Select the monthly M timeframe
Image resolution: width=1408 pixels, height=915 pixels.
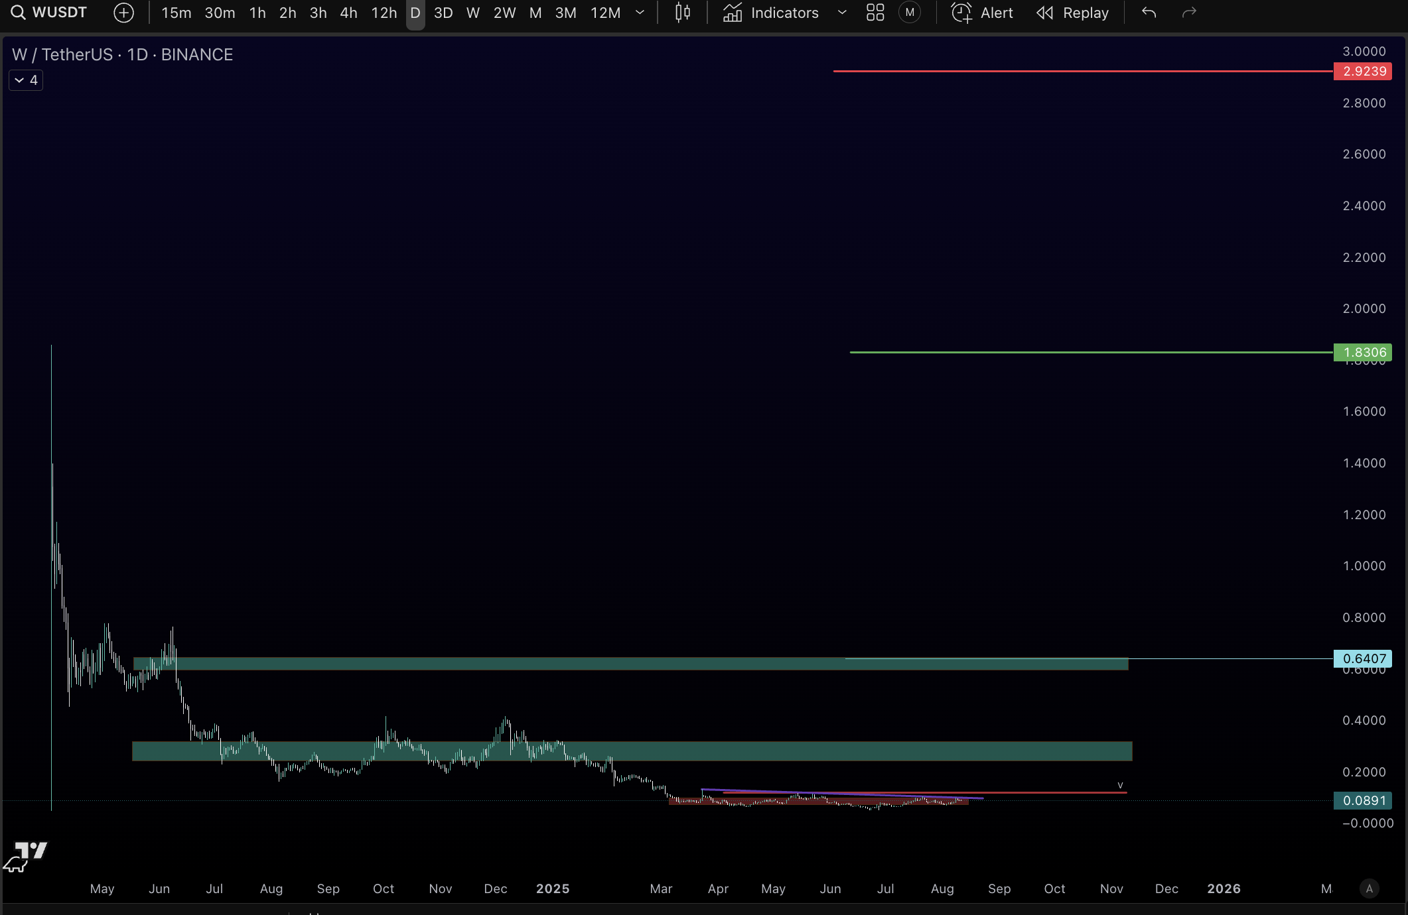[x=535, y=13]
